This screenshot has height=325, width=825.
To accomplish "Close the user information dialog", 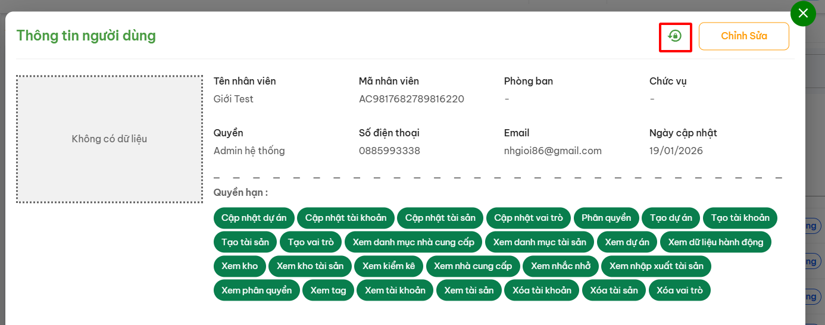I will (803, 14).
